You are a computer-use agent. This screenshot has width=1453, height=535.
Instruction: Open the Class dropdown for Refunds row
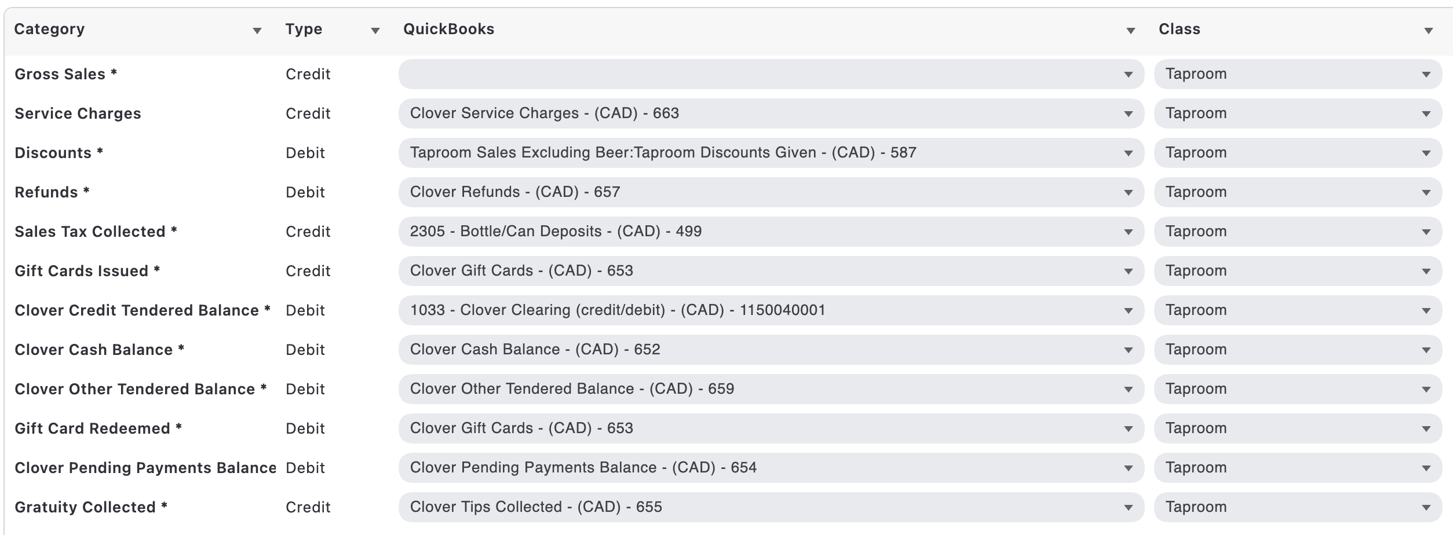tap(1297, 192)
